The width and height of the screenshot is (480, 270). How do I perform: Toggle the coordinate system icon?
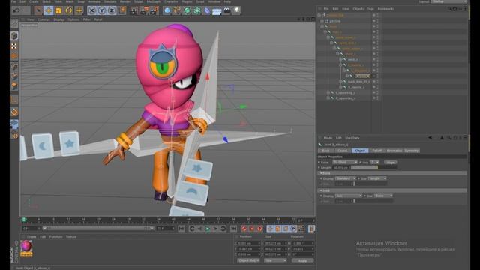[121, 10]
